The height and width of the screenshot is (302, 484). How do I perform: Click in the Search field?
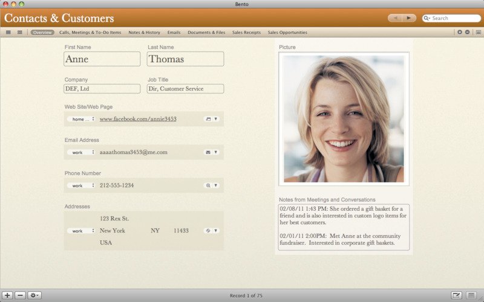(454, 18)
